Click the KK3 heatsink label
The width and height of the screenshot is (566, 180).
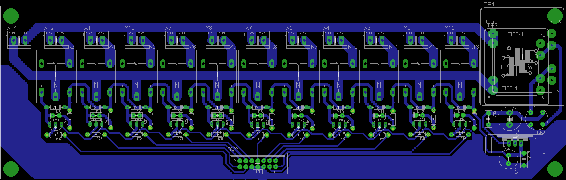[541, 132]
